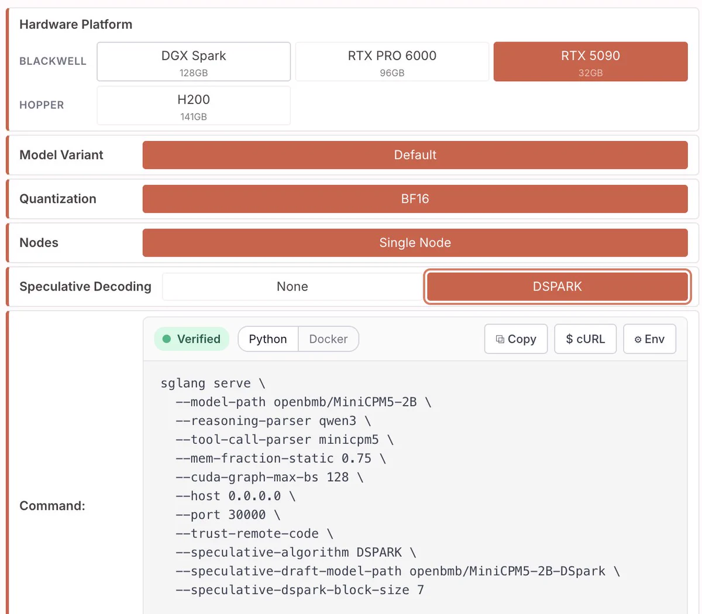Image resolution: width=702 pixels, height=614 pixels.
Task: Enable DSPARK speculative decoding
Action: pyautogui.click(x=558, y=287)
